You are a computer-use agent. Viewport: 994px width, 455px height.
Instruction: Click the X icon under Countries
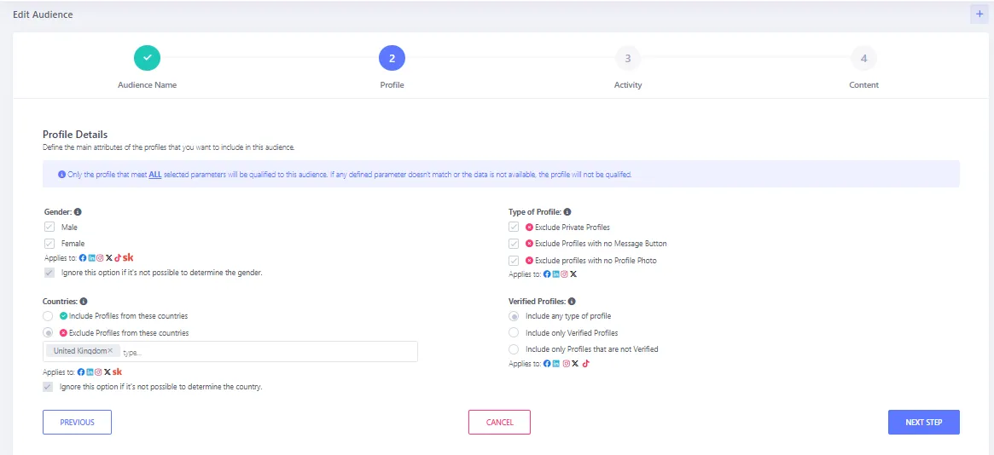[x=108, y=372]
